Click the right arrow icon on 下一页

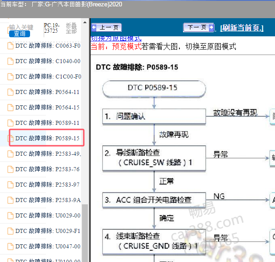pyautogui.click(x=211, y=27)
